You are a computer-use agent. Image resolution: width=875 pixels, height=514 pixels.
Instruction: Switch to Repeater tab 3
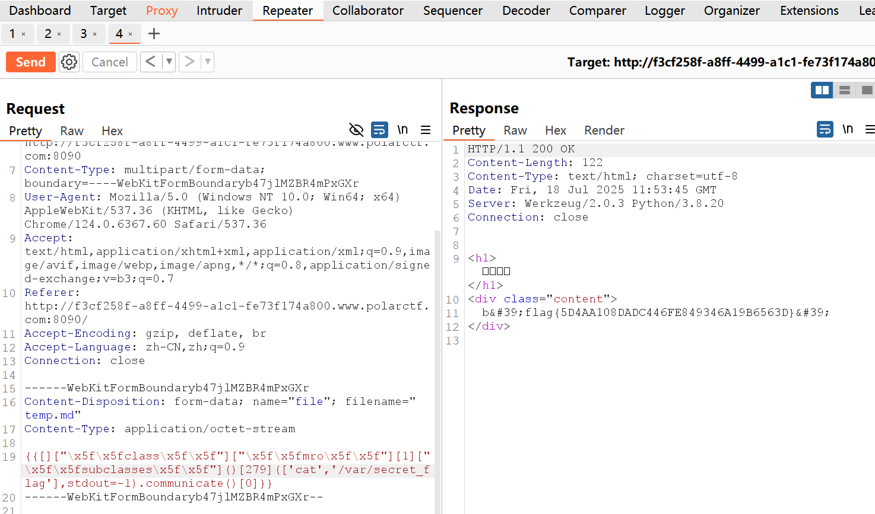pos(84,34)
